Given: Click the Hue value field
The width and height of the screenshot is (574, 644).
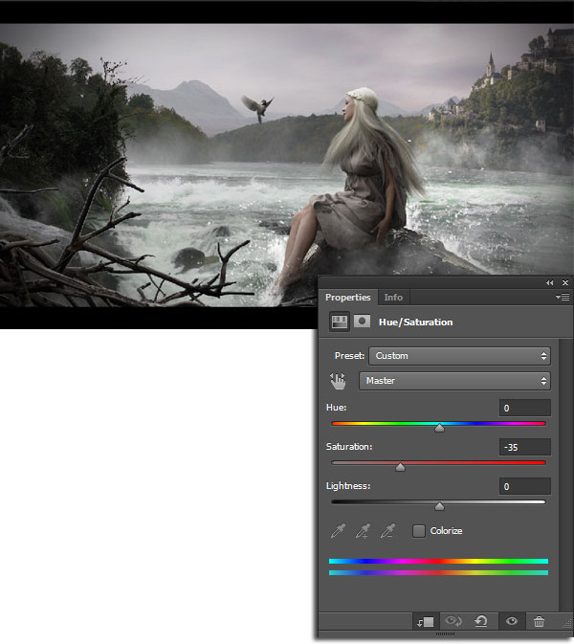Looking at the screenshot, I should coord(524,408).
